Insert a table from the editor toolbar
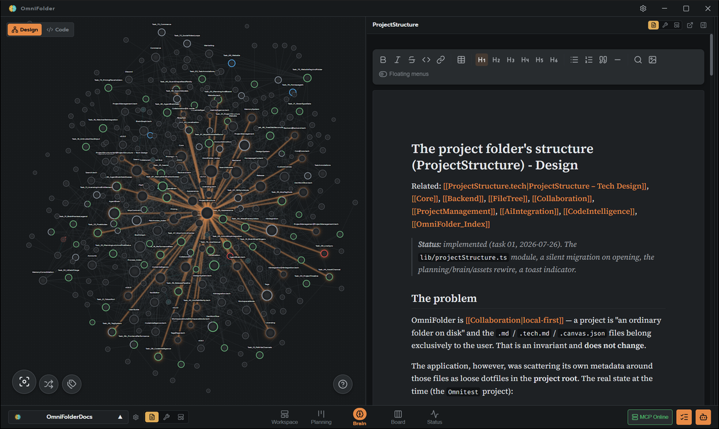This screenshot has height=429, width=719. (x=461, y=60)
